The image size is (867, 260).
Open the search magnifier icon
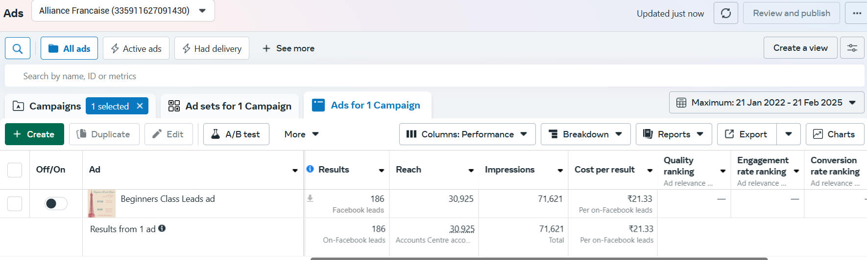[18, 48]
